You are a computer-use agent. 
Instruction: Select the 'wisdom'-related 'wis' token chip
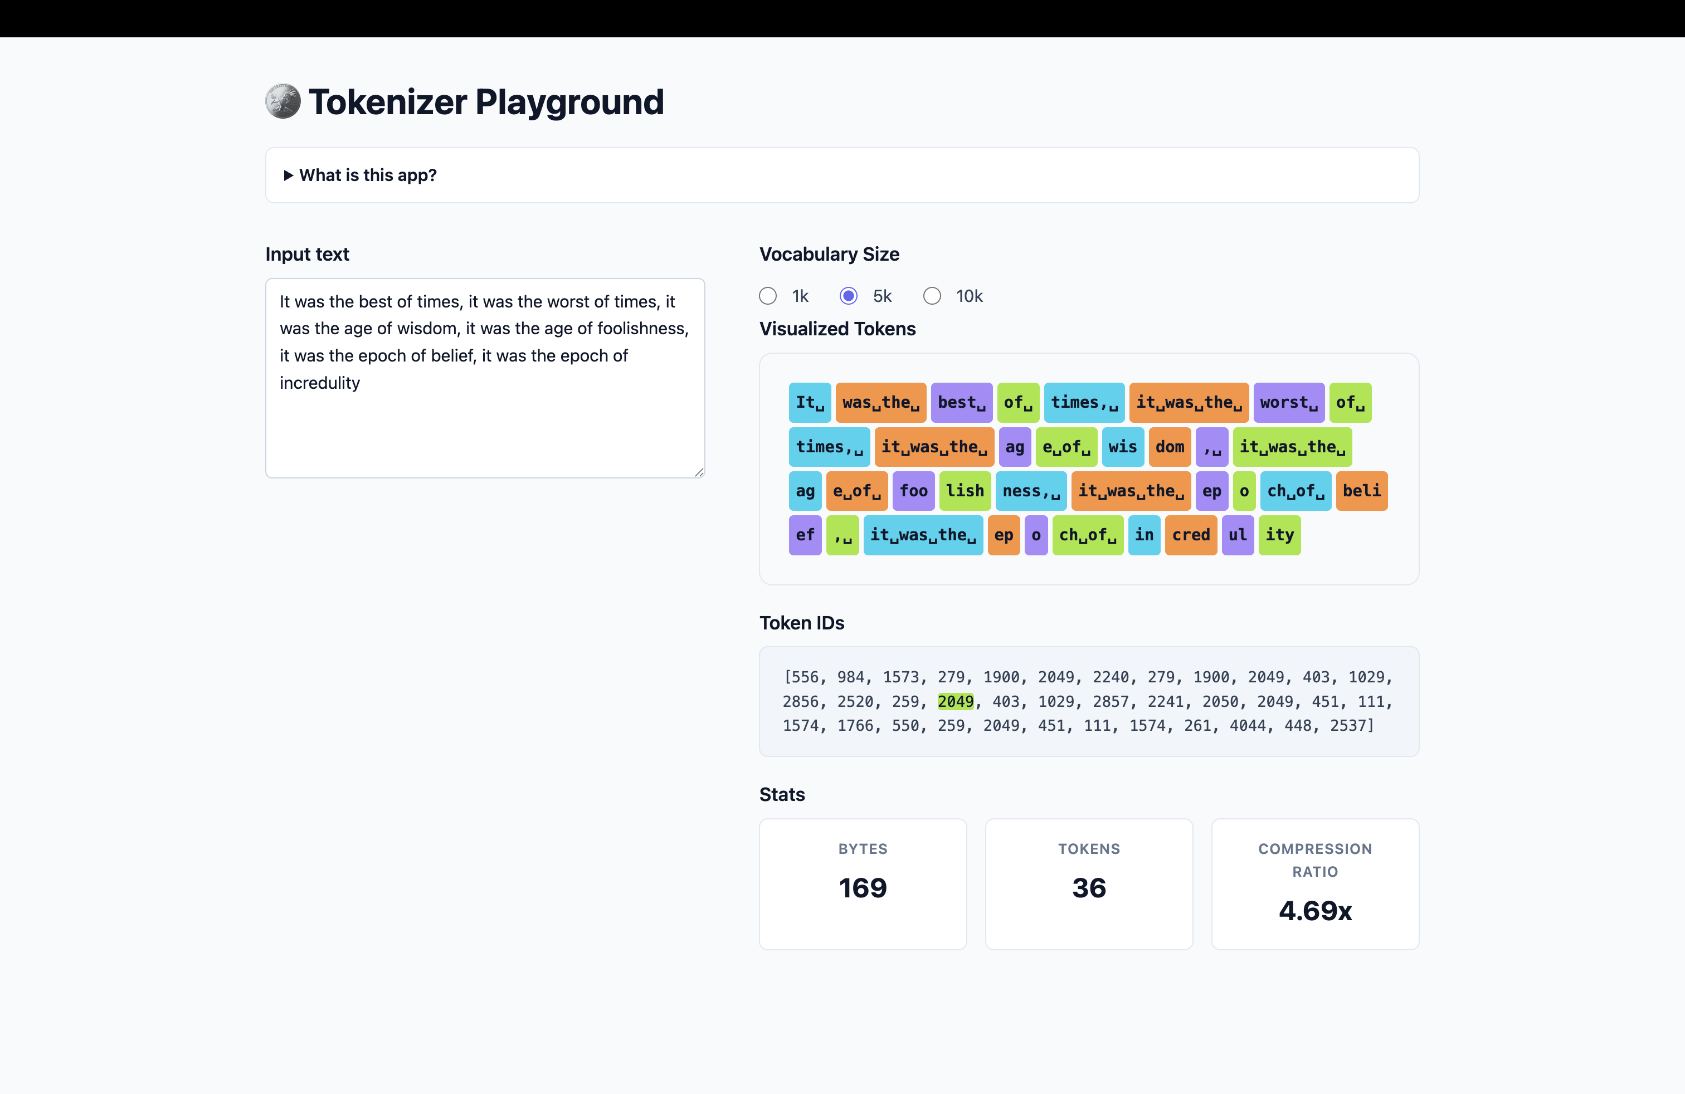1123,447
